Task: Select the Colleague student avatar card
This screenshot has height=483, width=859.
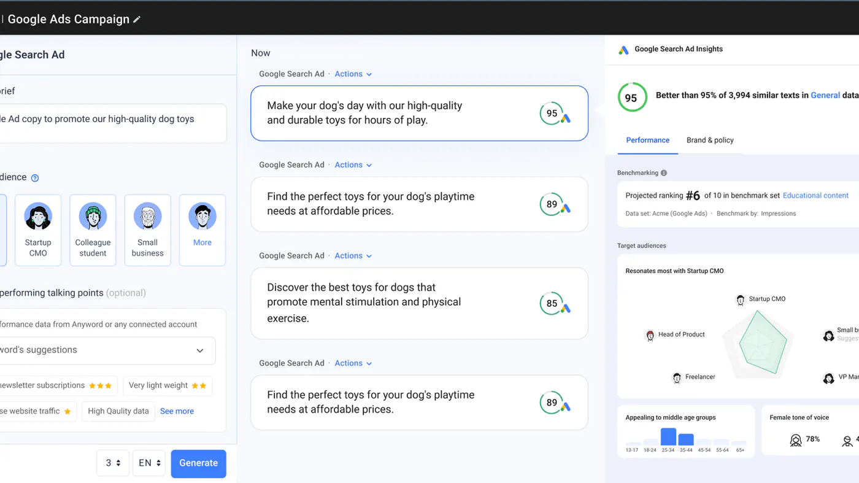Action: pos(93,230)
